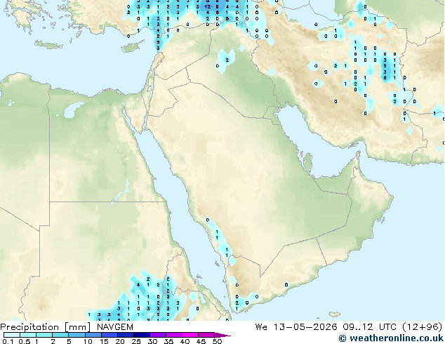Click the 15–20 mm legend color swatch
This screenshot has height=344, width=445.
tap(109, 335)
